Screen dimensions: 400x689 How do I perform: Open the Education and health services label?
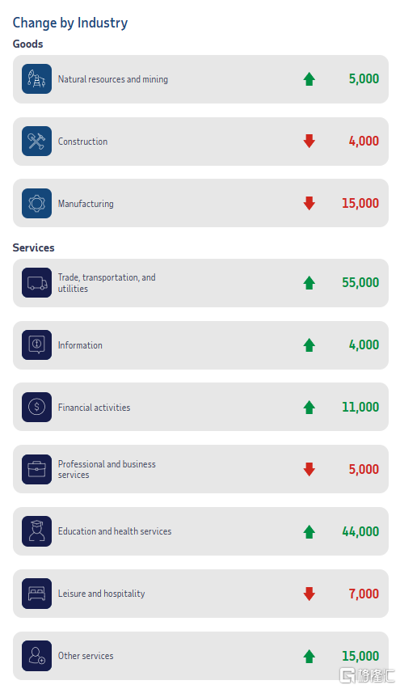coord(115,531)
